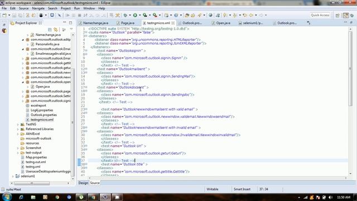Open the File menu
The width and height of the screenshot is (357, 201).
pos(4,8)
